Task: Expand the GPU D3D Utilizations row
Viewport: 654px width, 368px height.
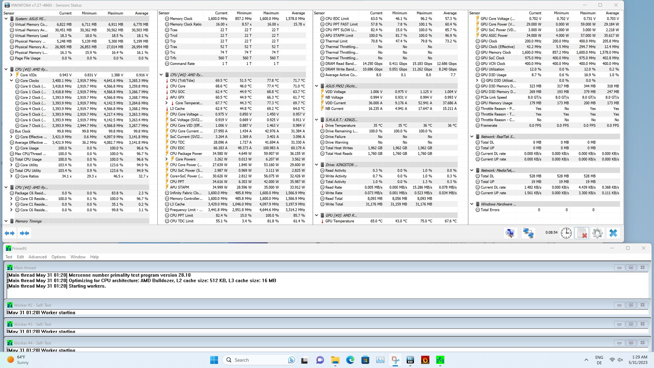Action: click(x=477, y=80)
